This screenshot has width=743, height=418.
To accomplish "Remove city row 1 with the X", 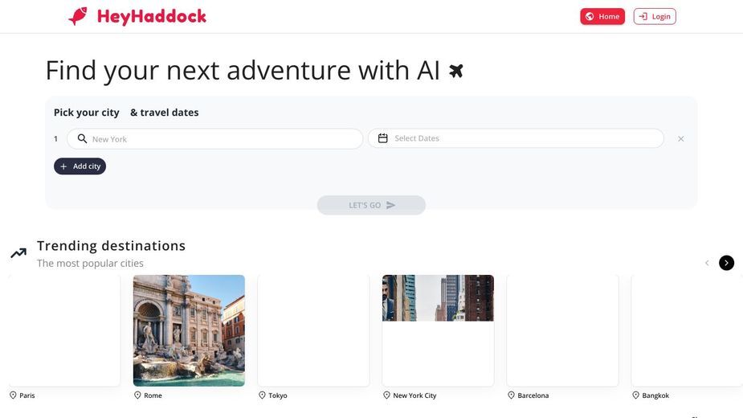I will [x=681, y=139].
